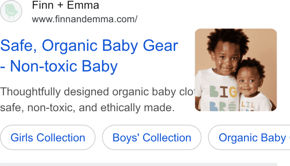Click the two children ad thumbnail
This screenshot has height=166, width=290.
click(236, 70)
